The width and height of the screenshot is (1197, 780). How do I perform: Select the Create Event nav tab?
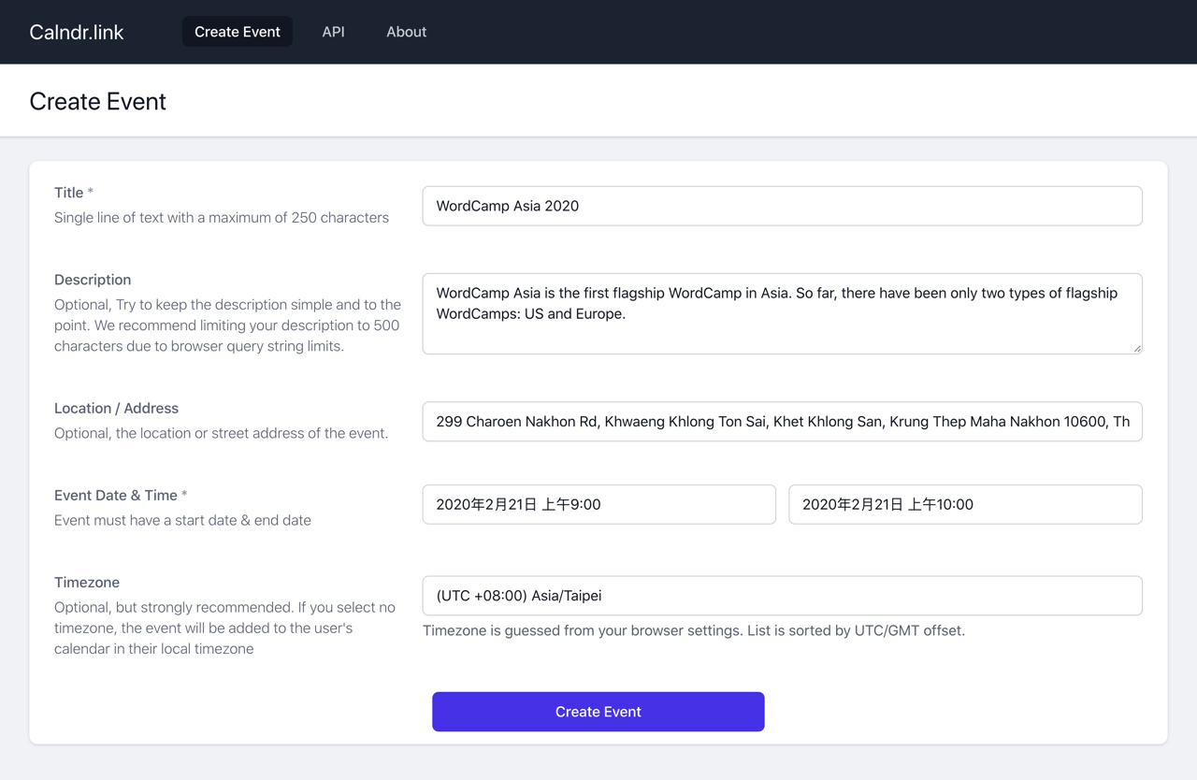(x=238, y=32)
